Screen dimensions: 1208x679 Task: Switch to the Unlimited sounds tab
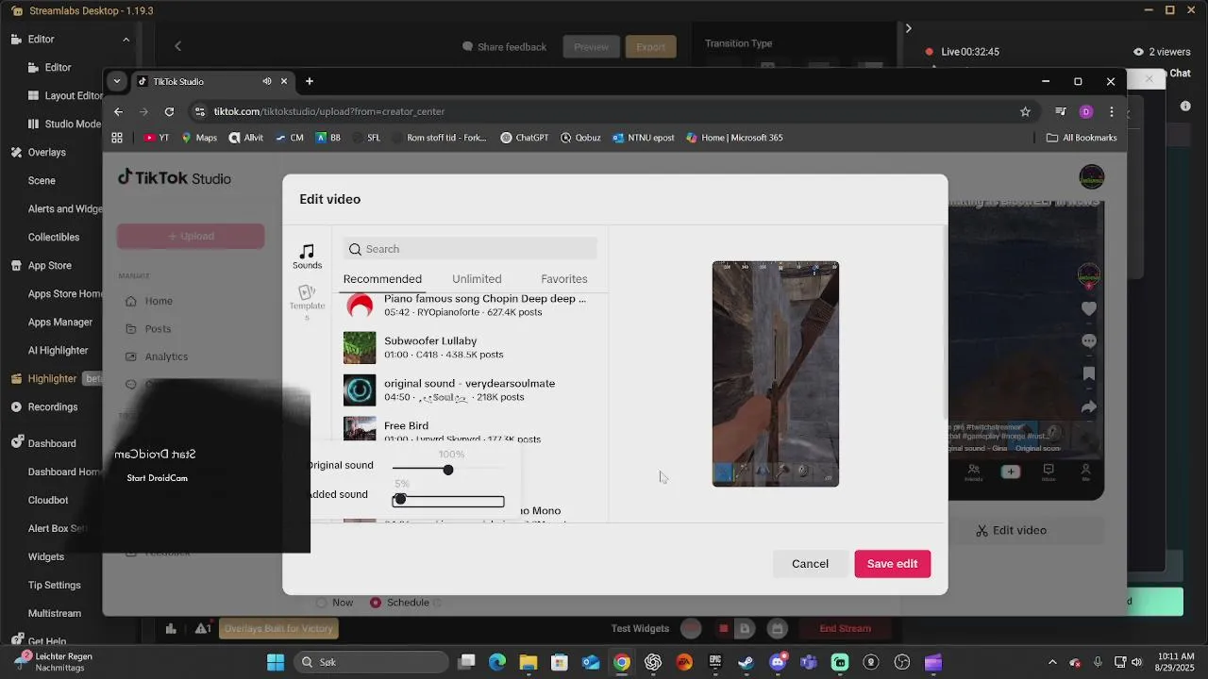coord(477,279)
